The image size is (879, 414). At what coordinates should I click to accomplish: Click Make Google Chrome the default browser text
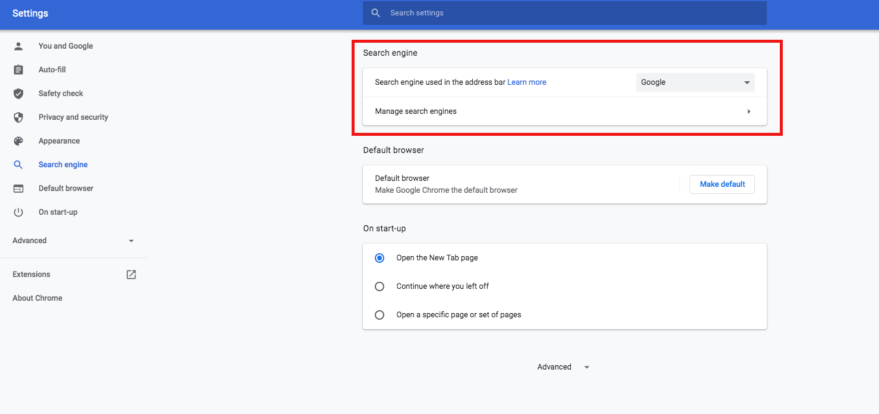(446, 190)
